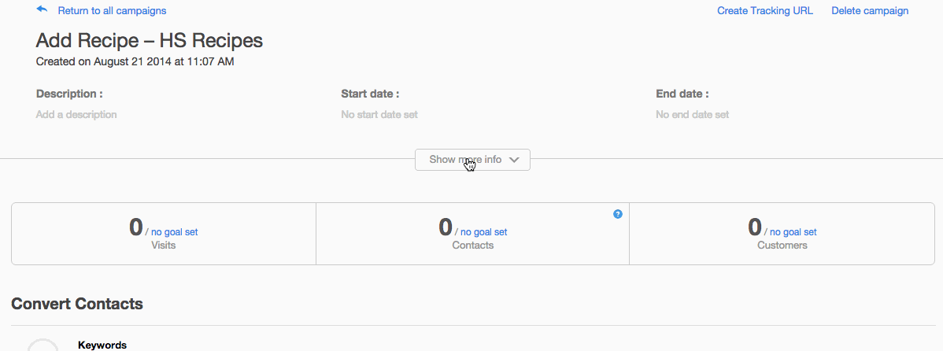
Task: Click the back arrow icon beside Return to all campaigns
Action: tap(42, 9)
